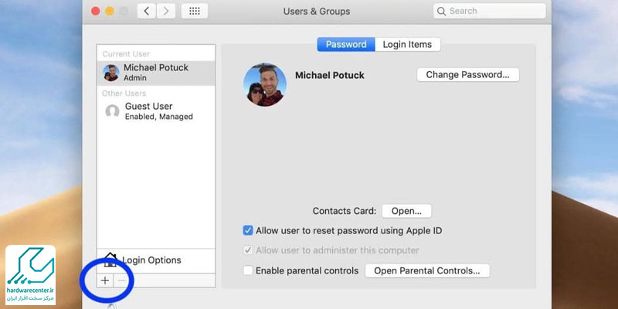The image size is (618, 309).
Task: Select Michael Potuck Admin in the user list
Action: (x=156, y=73)
